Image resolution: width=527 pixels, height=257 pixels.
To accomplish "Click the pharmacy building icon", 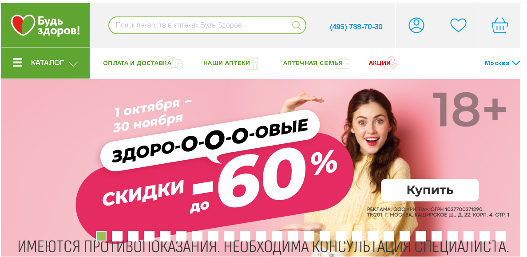I will (x=252, y=63).
